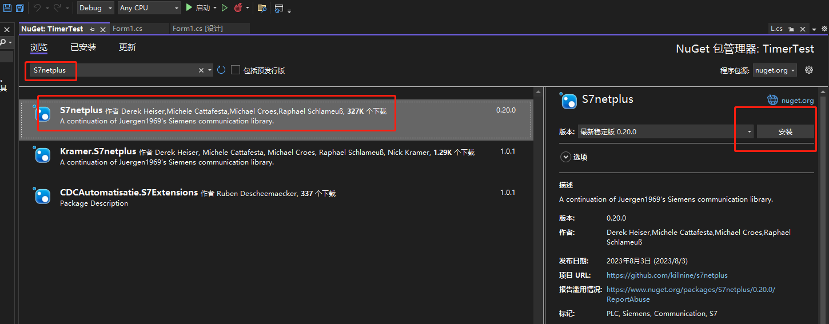This screenshot has width=829, height=324.
Task: Click the Hot Reload flame icon
Action: (x=238, y=8)
